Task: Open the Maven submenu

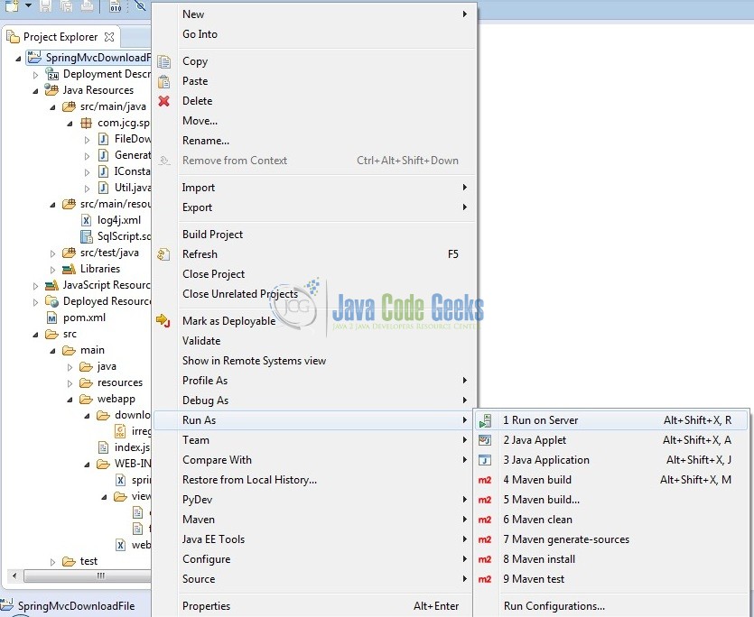Action: 314,520
